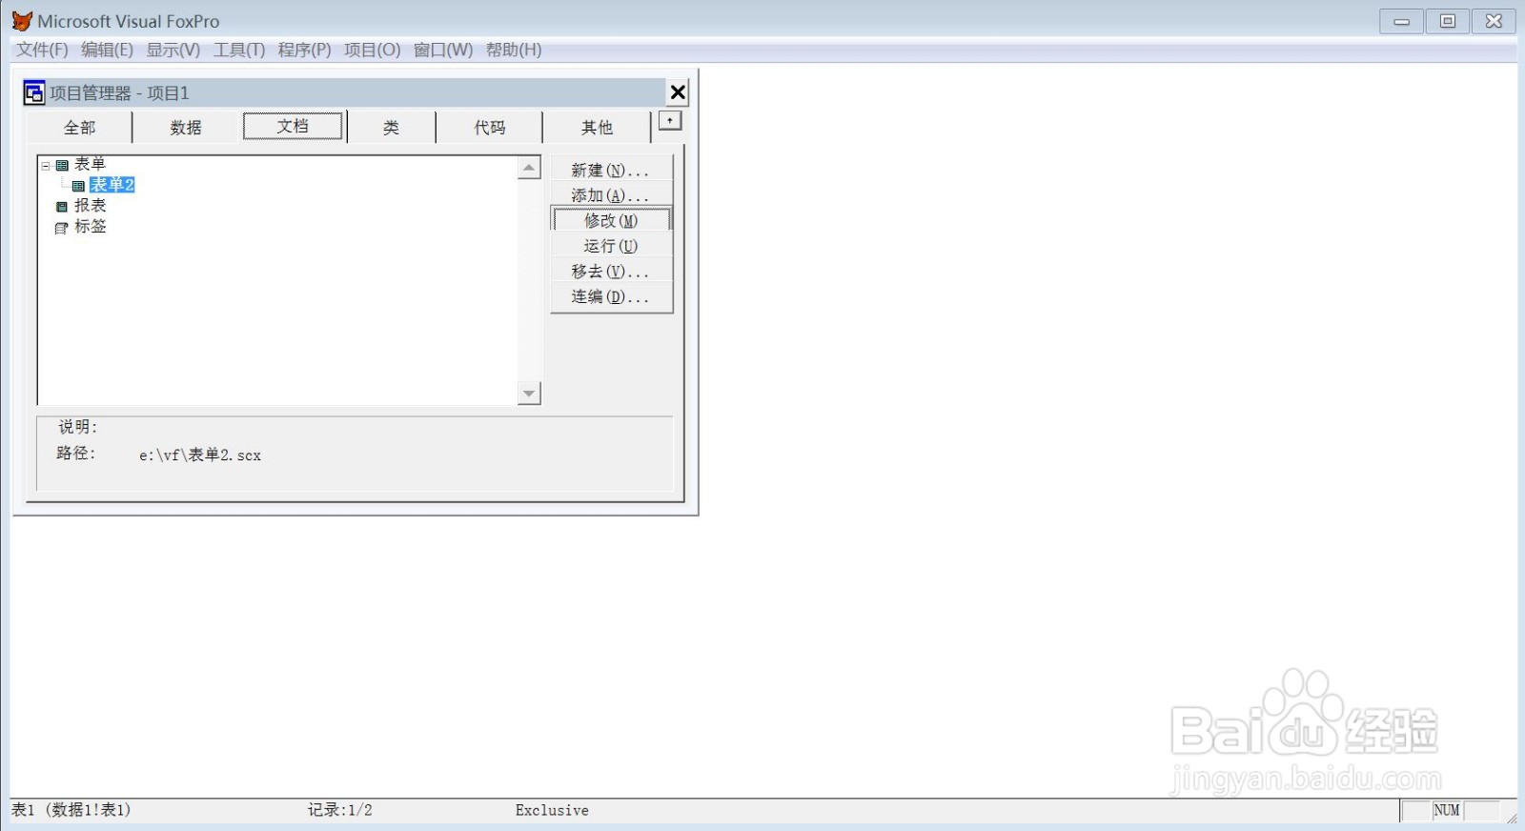Click the Exclusive status text
Image resolution: width=1525 pixels, height=831 pixels.
[552, 810]
